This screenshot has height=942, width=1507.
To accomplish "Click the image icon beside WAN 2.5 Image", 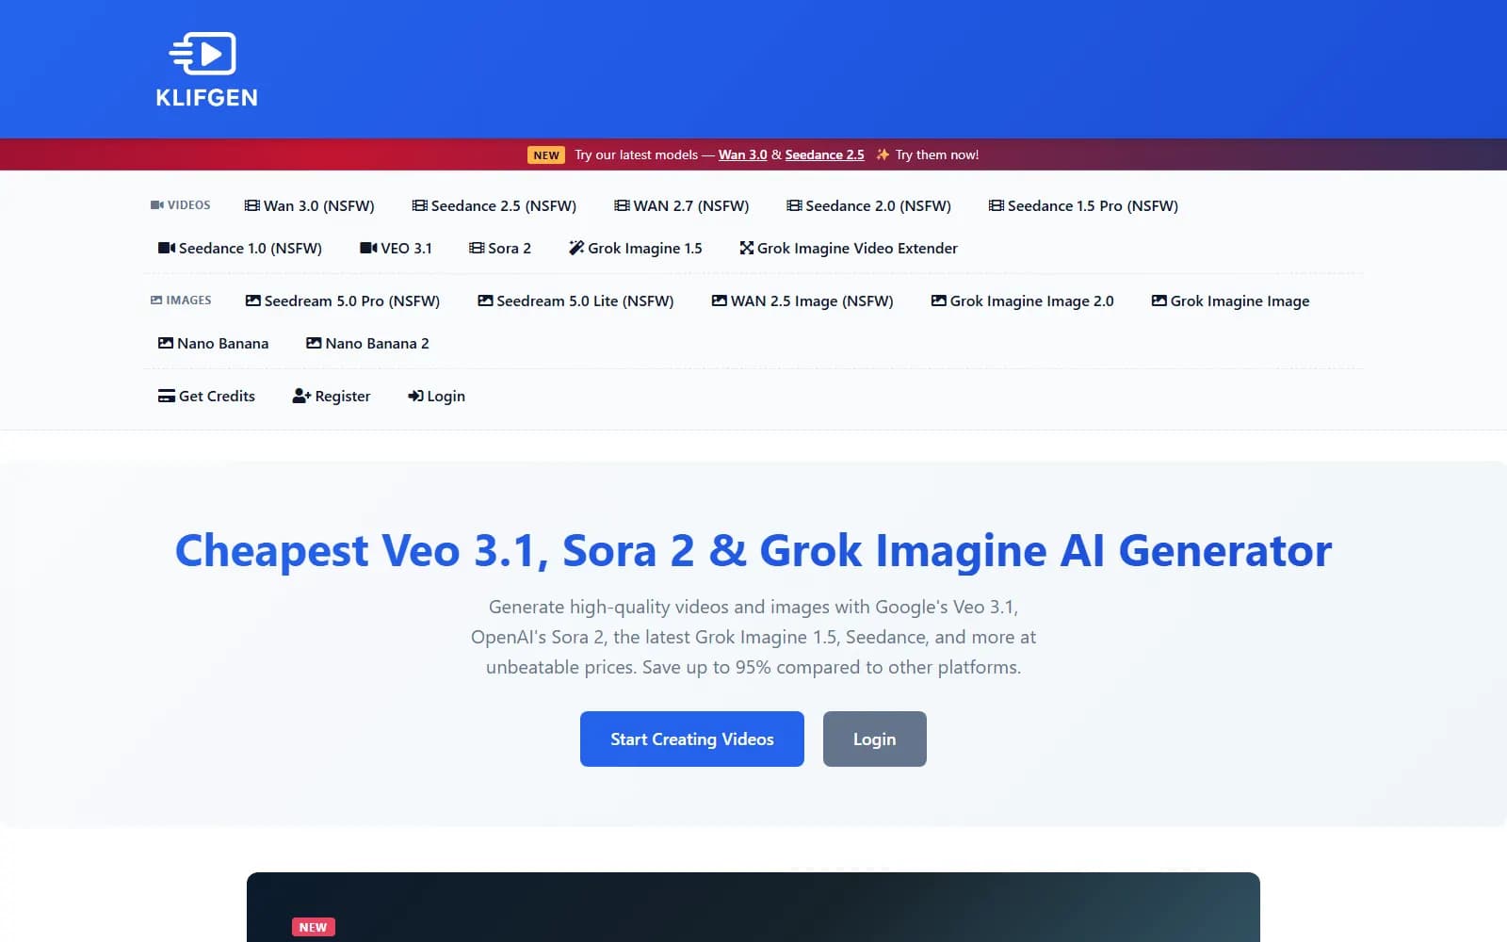I will pyautogui.click(x=720, y=300).
